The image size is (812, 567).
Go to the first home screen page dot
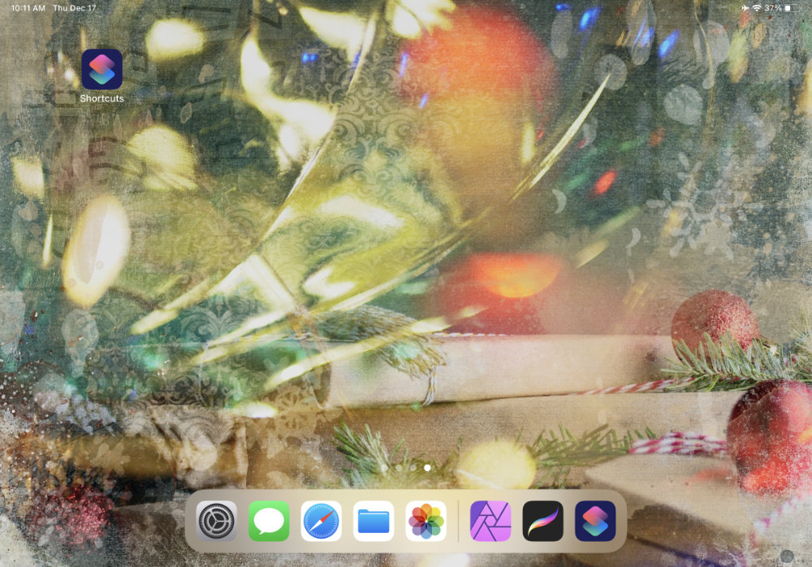click(x=384, y=467)
